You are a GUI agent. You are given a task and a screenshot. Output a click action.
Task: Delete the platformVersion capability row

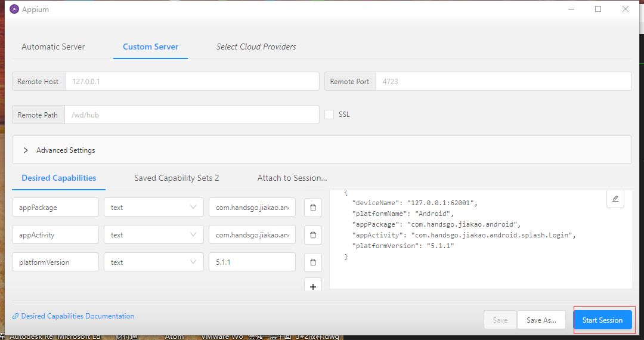313,262
